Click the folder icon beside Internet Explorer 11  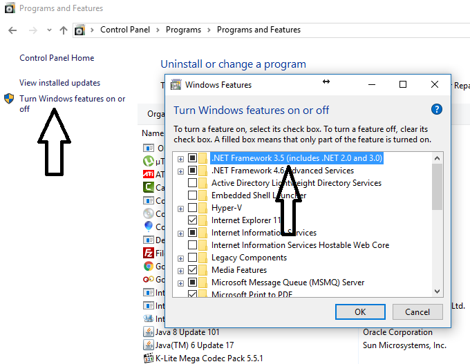[x=203, y=220]
